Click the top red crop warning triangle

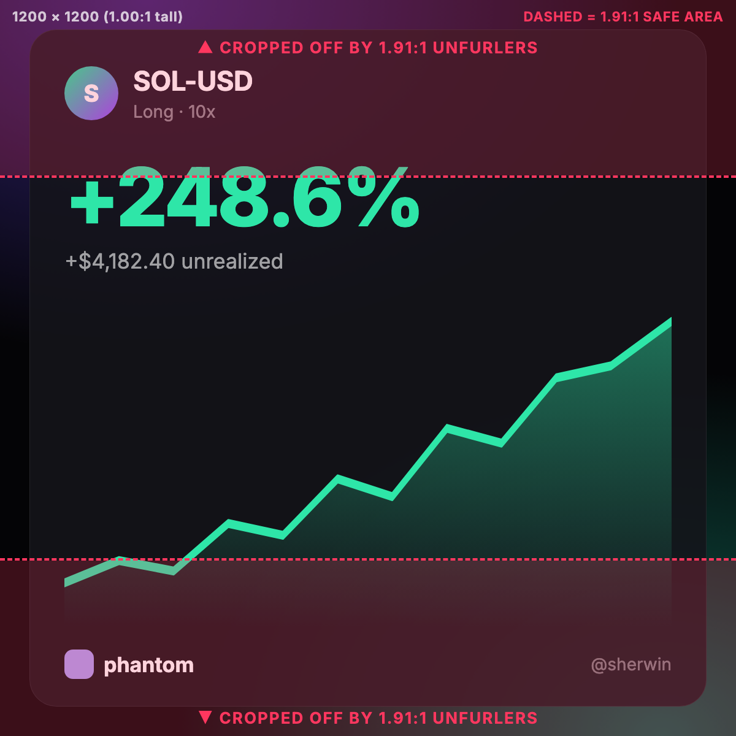[205, 47]
